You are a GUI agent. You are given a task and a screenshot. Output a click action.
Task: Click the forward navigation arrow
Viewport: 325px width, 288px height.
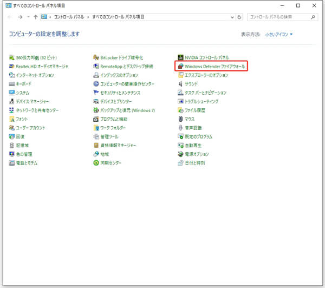click(20, 17)
